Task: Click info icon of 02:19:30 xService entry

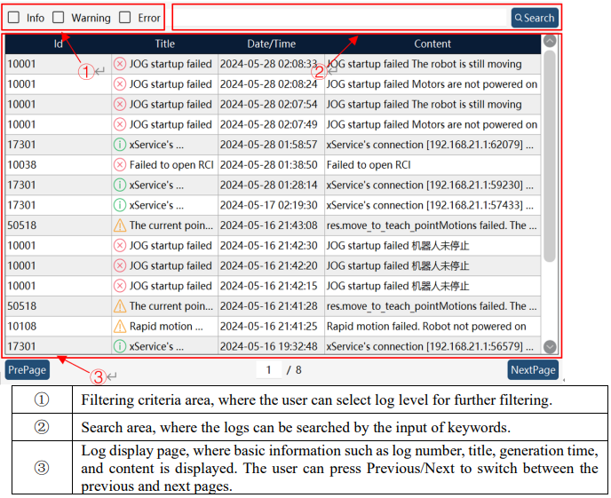Action: point(120,205)
